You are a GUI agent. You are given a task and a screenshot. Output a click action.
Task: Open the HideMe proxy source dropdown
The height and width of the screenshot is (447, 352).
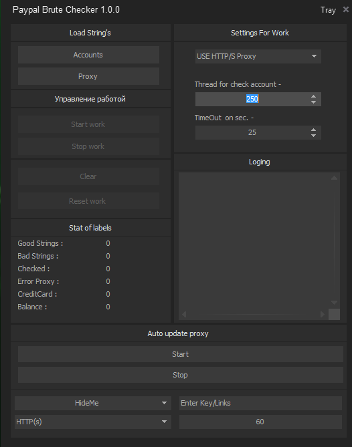coord(93,403)
